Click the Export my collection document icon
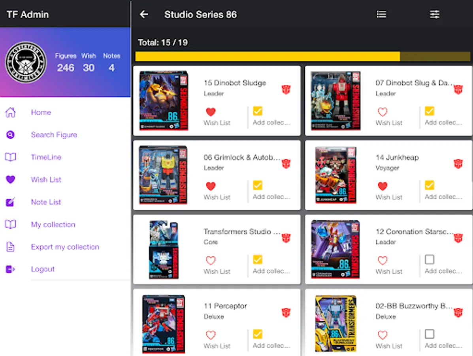The height and width of the screenshot is (356, 473). (10, 247)
